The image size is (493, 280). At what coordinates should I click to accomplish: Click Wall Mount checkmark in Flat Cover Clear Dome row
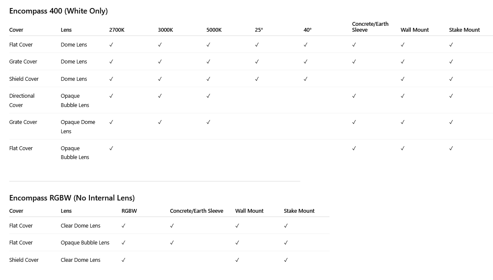tap(237, 226)
